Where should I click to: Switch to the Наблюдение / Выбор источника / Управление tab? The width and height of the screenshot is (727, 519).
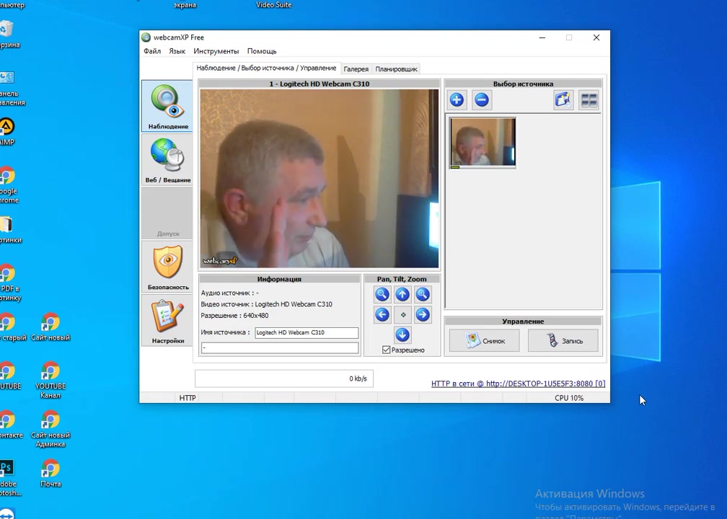[x=267, y=68]
